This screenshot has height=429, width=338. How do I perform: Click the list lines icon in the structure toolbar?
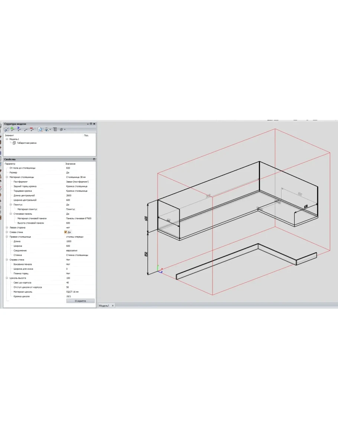coord(55,129)
